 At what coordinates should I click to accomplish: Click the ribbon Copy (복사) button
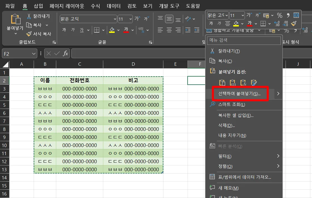[x=34, y=25]
